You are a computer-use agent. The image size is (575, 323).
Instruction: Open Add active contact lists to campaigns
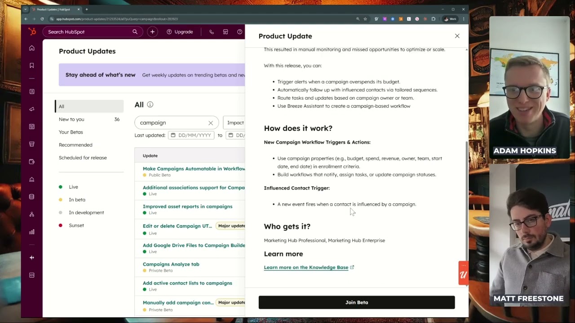(187, 283)
